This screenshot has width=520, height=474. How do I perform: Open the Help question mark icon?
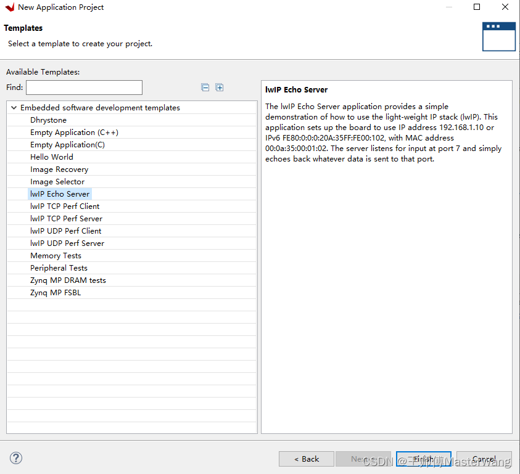click(16, 458)
